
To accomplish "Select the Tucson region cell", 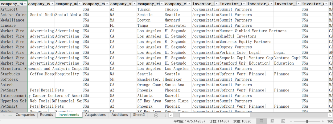I will click(x=150, y=9).
